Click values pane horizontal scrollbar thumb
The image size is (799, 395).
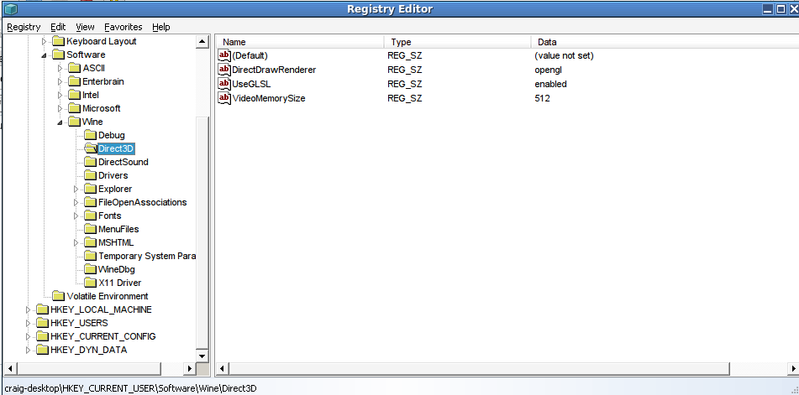click(480, 368)
